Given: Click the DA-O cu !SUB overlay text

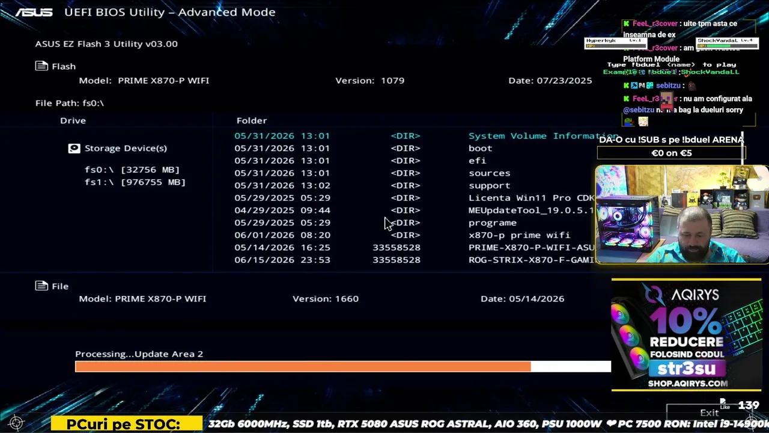Looking at the screenshot, I should [671, 140].
